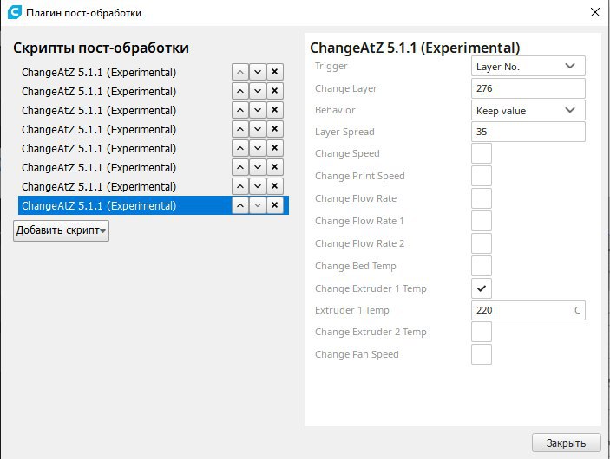Remove the third ChangeAtZ script
Viewport: 610px width, 459px height.
click(x=275, y=110)
